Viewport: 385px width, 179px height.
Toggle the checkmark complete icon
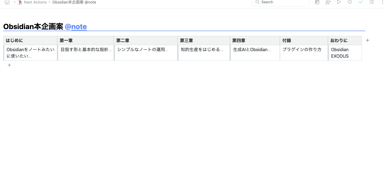tap(361, 2)
